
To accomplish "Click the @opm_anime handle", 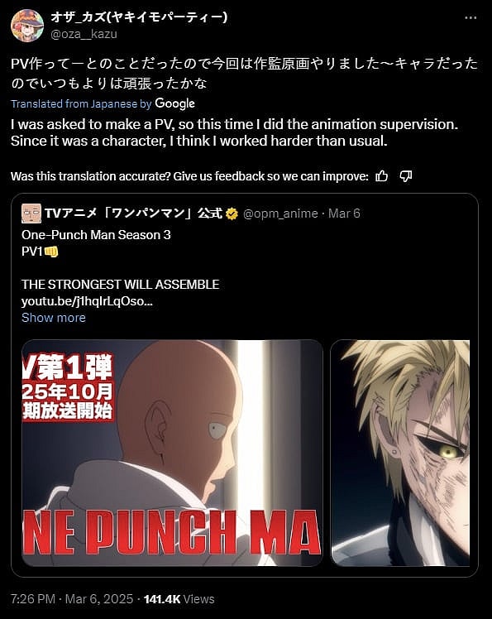I will 280,214.
